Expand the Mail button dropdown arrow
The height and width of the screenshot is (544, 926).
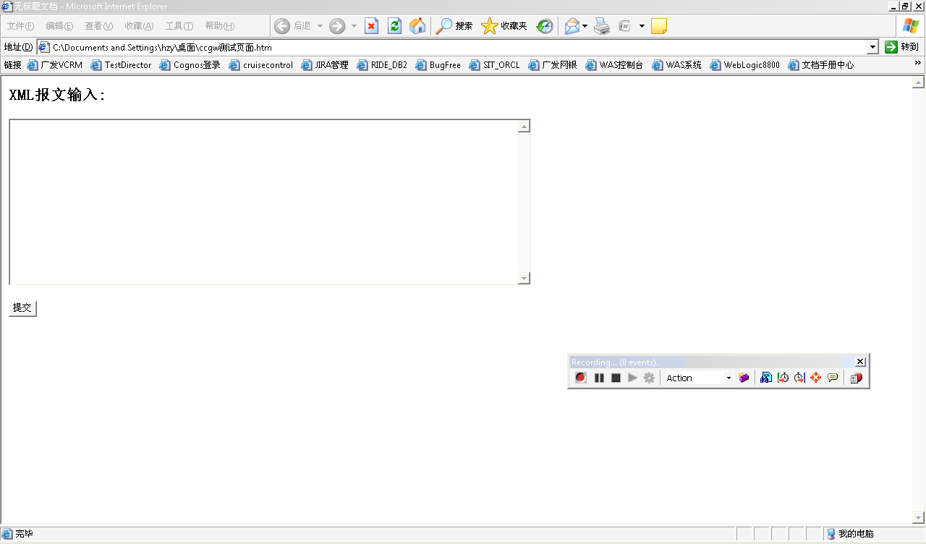tap(585, 27)
